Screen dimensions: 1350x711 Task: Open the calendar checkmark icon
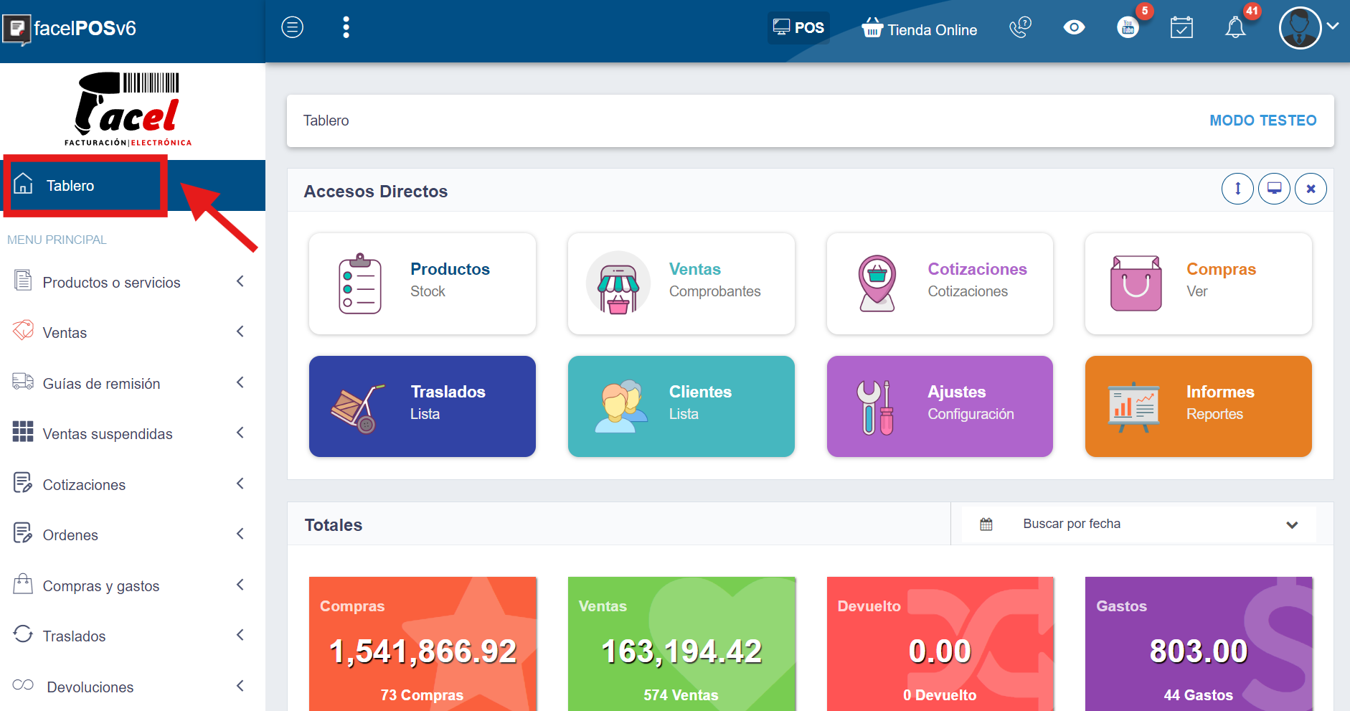pos(1181,28)
